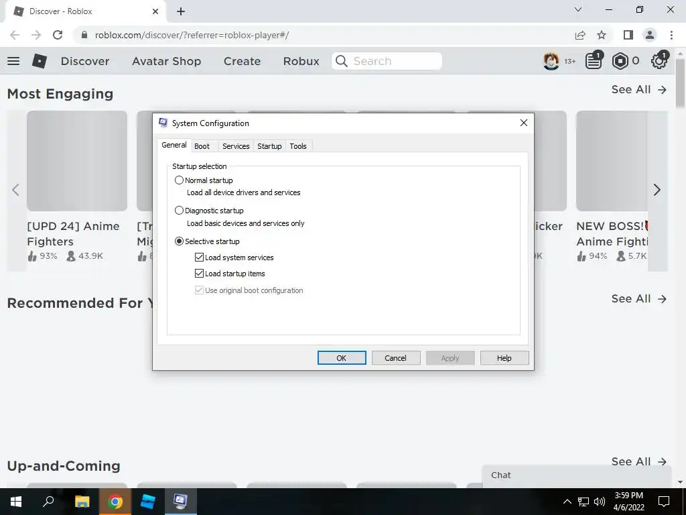Open the volume control in tray

point(600,502)
